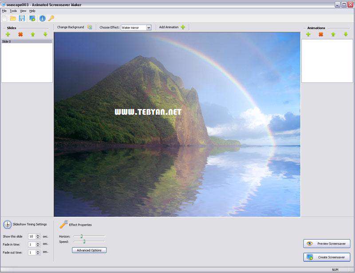Open the About info icon
Image resolution: width=355 pixels, height=273 pixels.
tap(42, 19)
